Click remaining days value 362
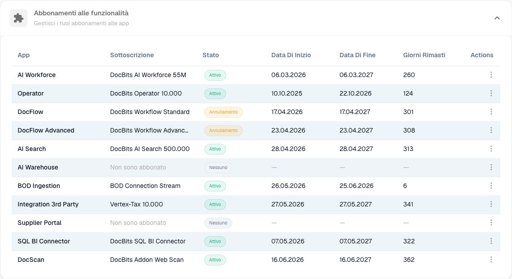The height and width of the screenshot is (279, 512). 409,260
